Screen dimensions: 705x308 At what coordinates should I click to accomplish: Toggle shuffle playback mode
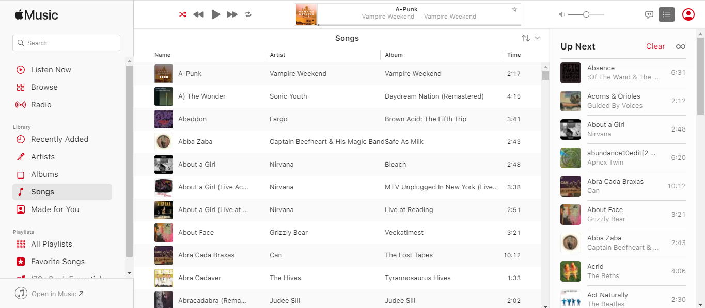183,14
